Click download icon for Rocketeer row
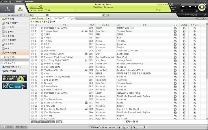This screenshot has height=130, width=208. (x=175, y=57)
